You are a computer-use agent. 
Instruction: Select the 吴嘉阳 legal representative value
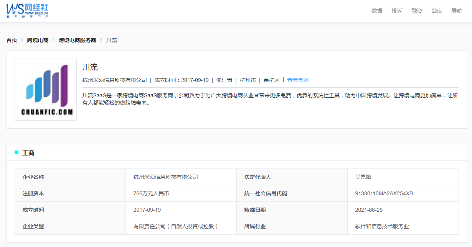point(363,177)
